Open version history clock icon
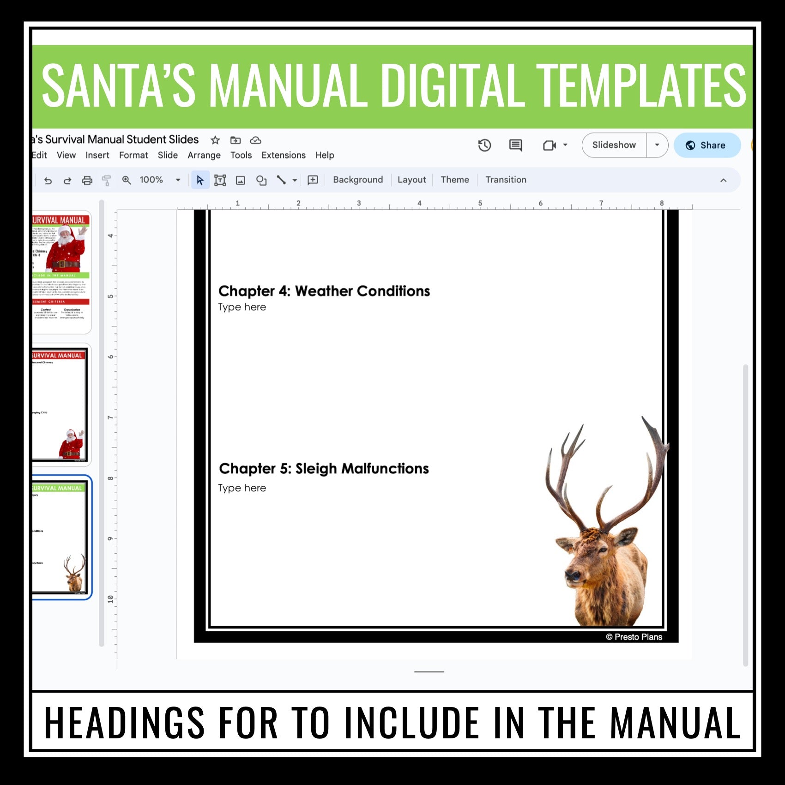This screenshot has width=785, height=785. pos(484,145)
